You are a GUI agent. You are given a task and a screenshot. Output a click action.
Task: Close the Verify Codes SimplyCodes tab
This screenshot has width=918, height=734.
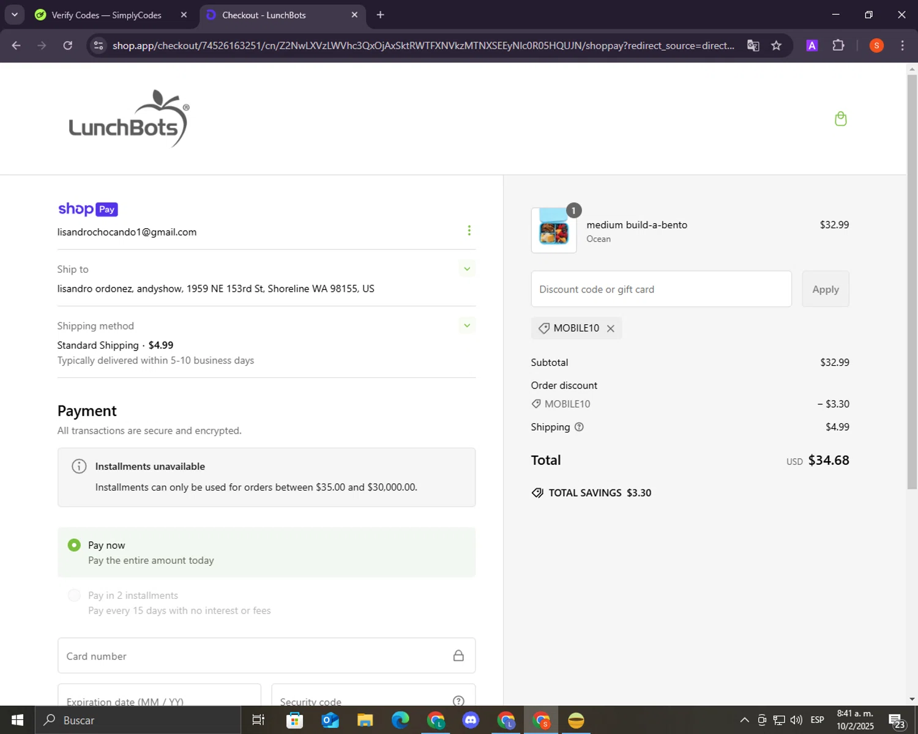click(184, 15)
